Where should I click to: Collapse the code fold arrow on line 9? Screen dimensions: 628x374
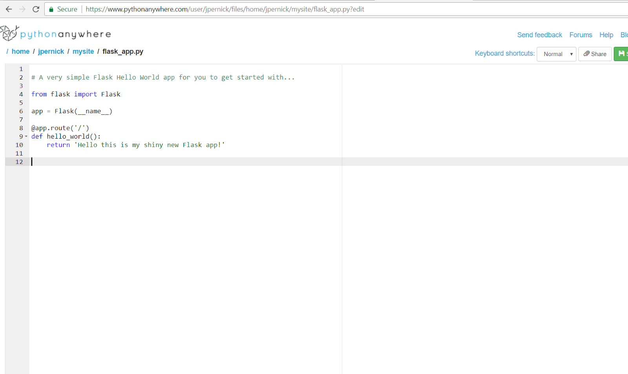tap(26, 137)
